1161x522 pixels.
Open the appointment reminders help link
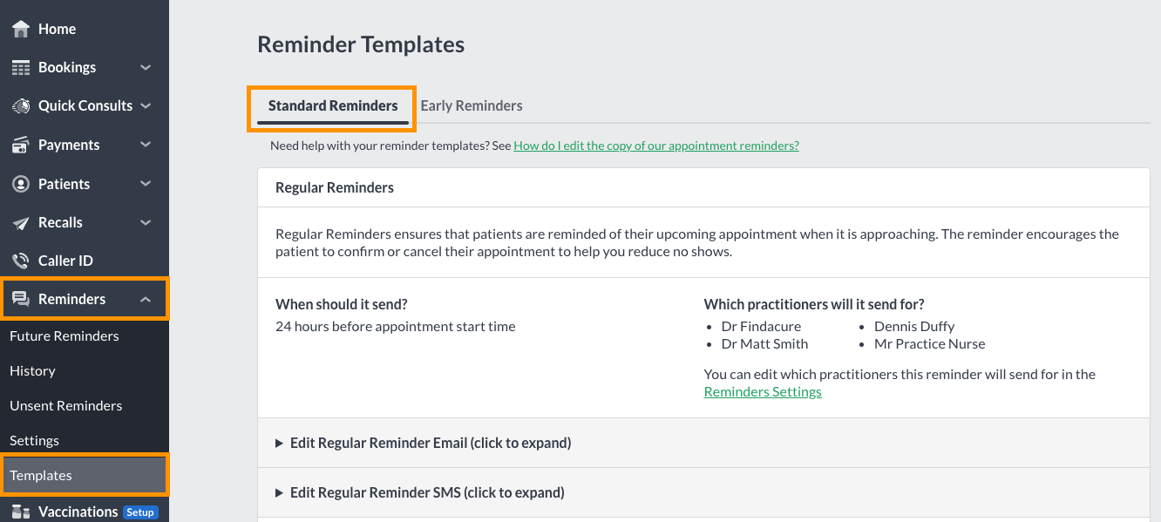point(656,146)
